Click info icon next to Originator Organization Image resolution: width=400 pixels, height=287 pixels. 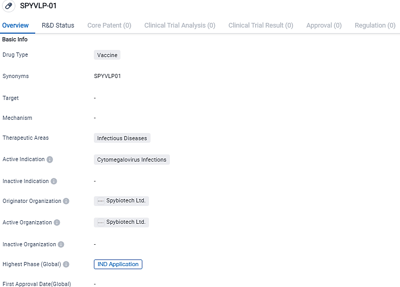(x=66, y=201)
